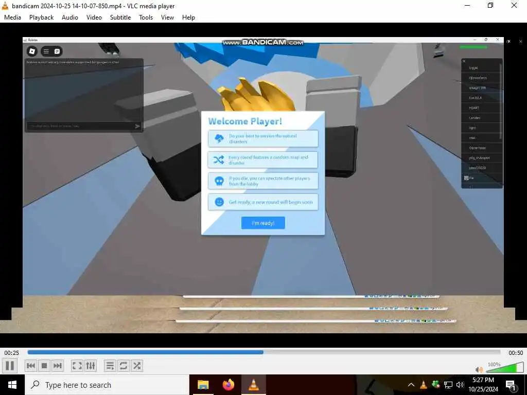Pause the video playback
Viewport: 527px width, 395px height.
coord(10,366)
